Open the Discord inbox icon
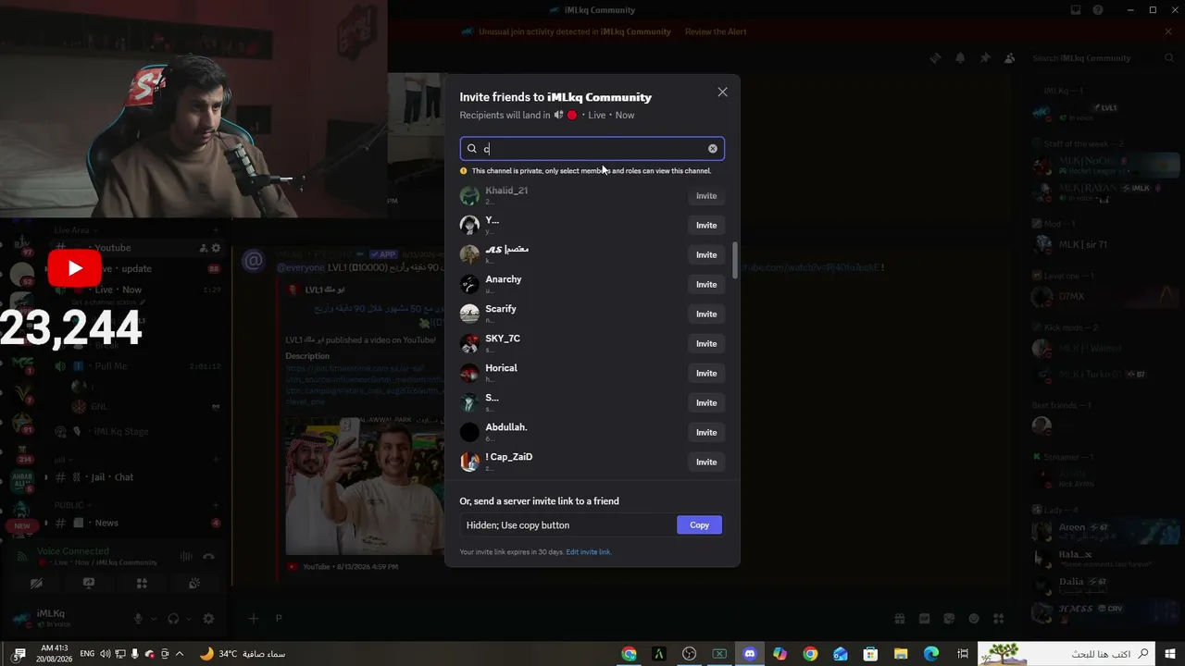Image resolution: width=1185 pixels, height=666 pixels. click(1076, 10)
